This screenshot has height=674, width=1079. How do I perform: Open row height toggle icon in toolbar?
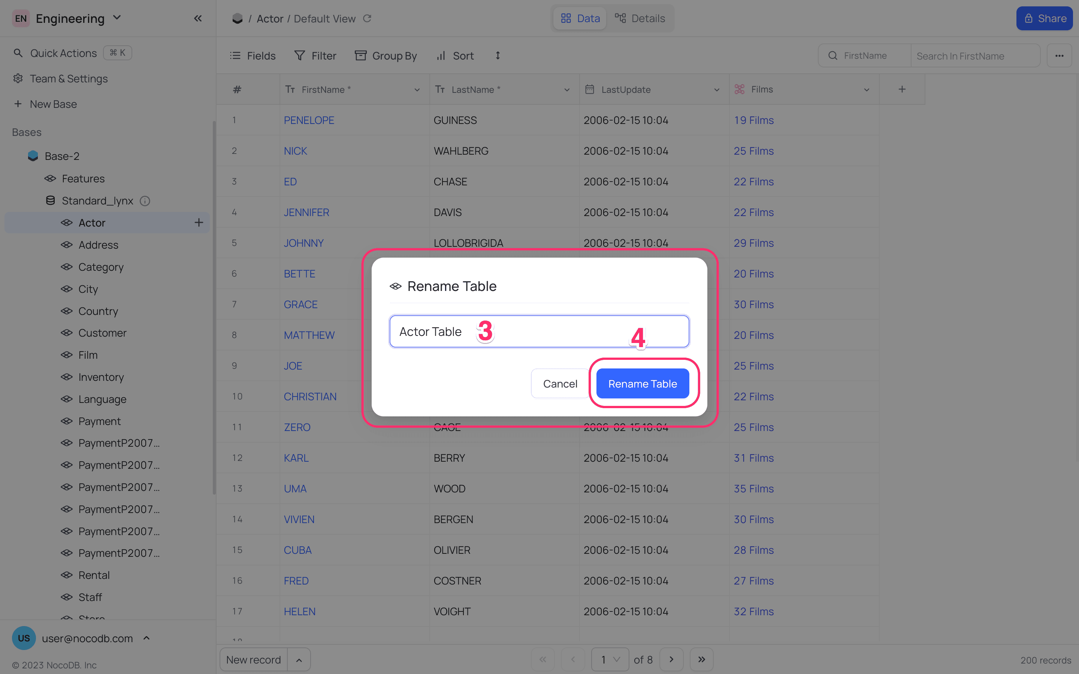(498, 56)
